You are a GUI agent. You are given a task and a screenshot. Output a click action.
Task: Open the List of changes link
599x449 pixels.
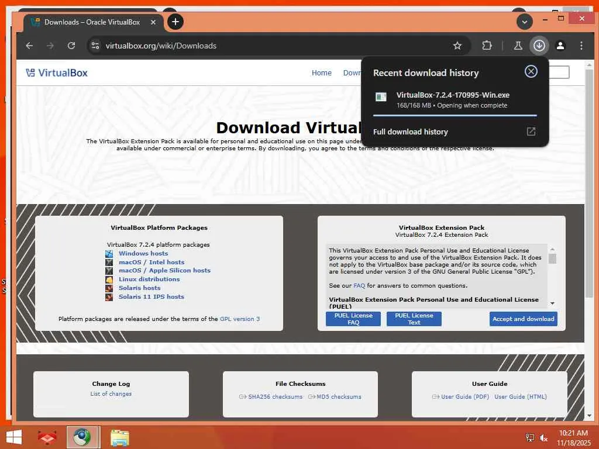pos(111,393)
